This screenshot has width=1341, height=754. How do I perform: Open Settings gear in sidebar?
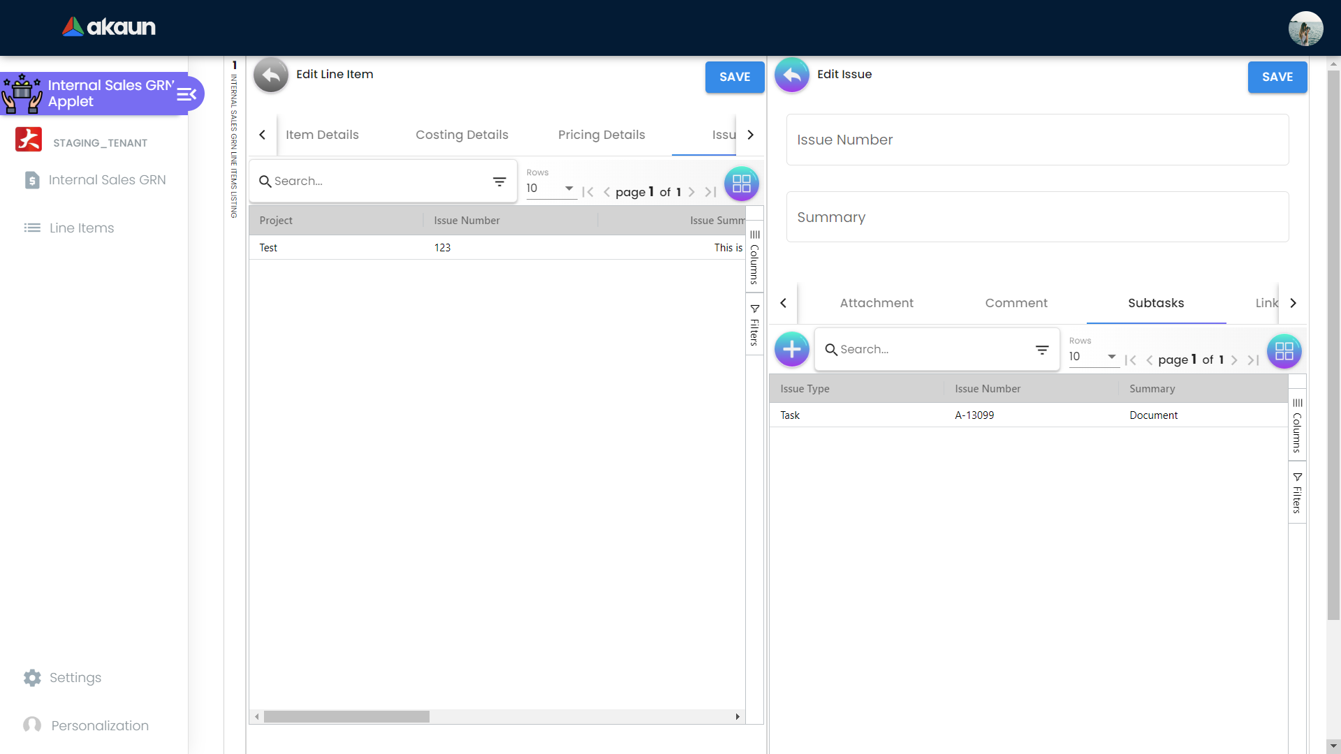tap(32, 677)
